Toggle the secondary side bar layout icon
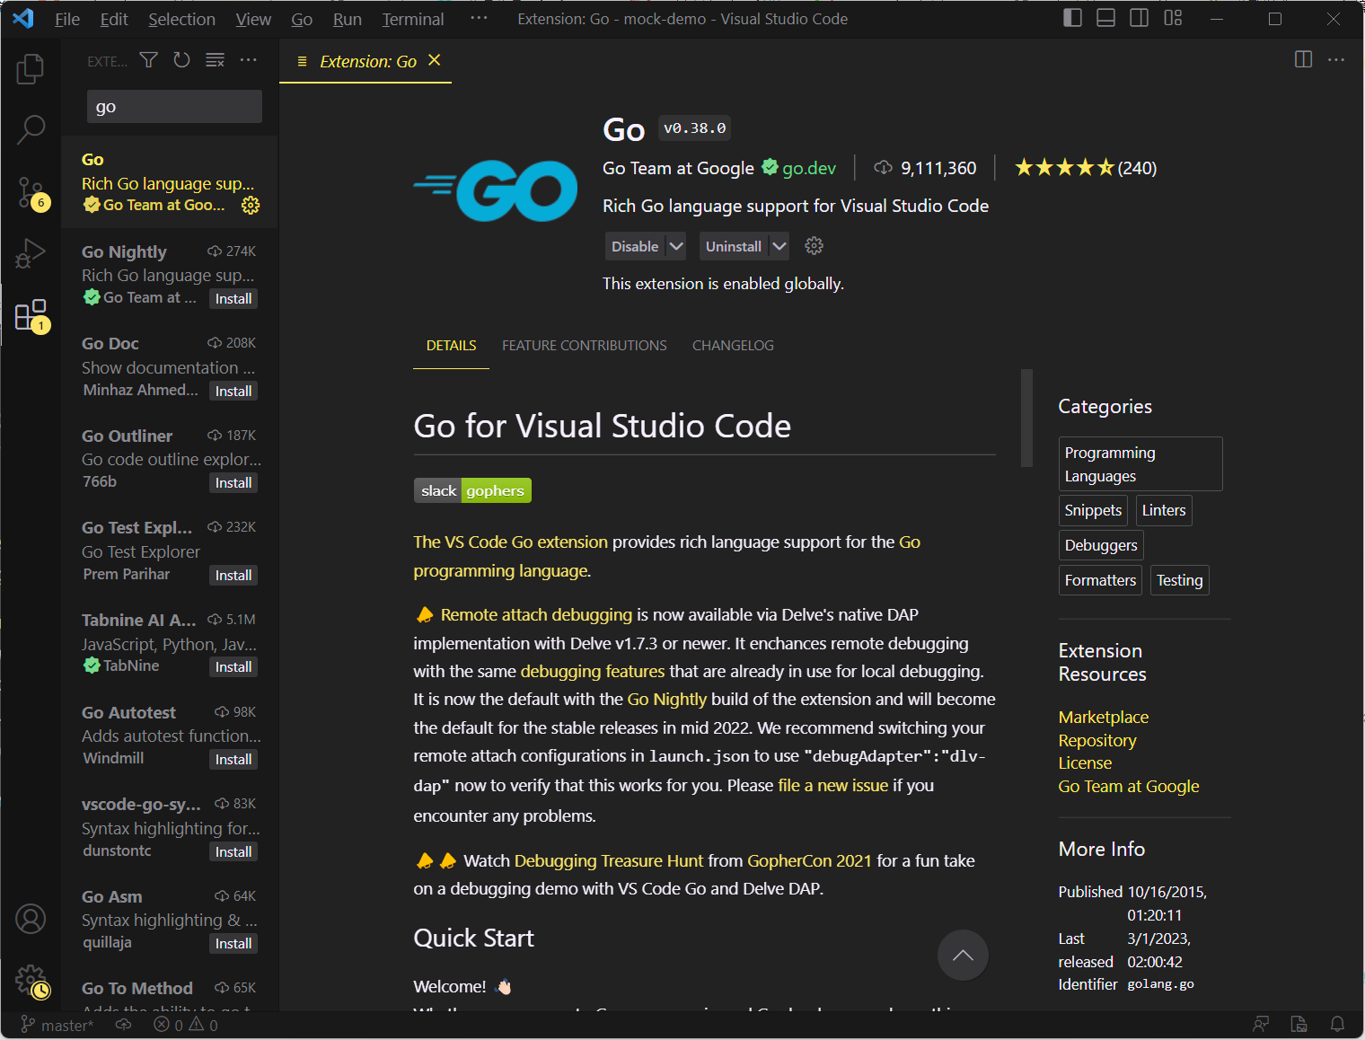Viewport: 1365px width, 1040px height. [x=1139, y=19]
